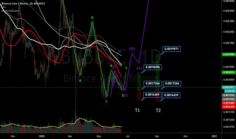Click the 0.0019000 price scale label
The image size is (236, 139).
(x=229, y=67)
